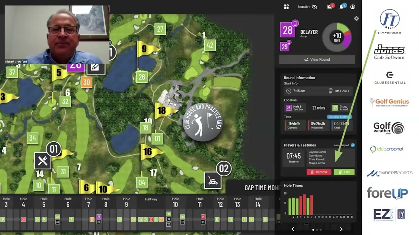Image resolution: width=419 pixels, height=235 pixels.
Task: Click the Off Hole 1 start info
Action: coord(339,91)
